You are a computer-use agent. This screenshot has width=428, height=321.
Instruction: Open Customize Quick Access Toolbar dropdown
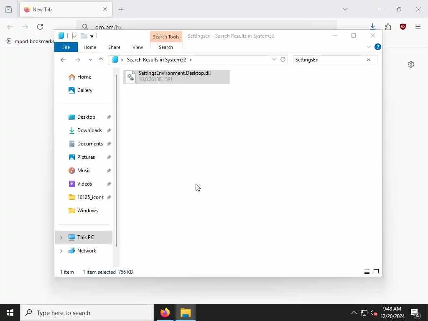tap(92, 36)
